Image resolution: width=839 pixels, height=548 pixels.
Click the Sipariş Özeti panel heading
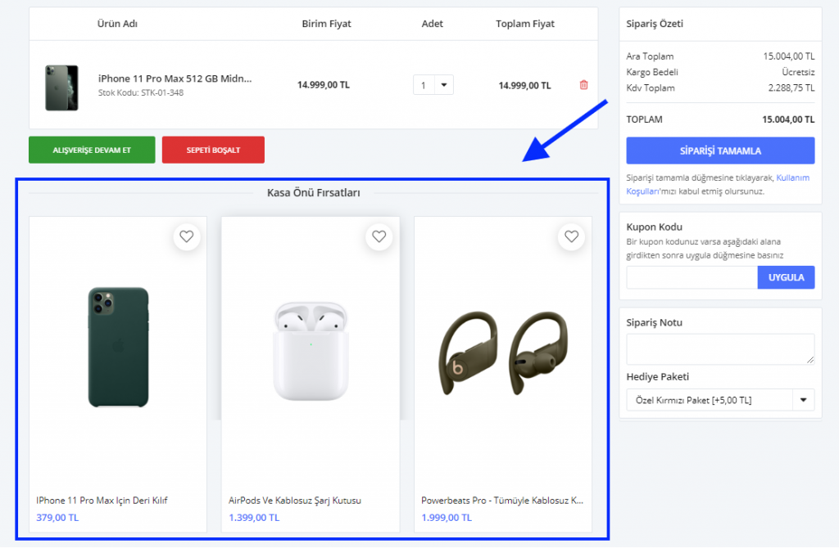655,24
